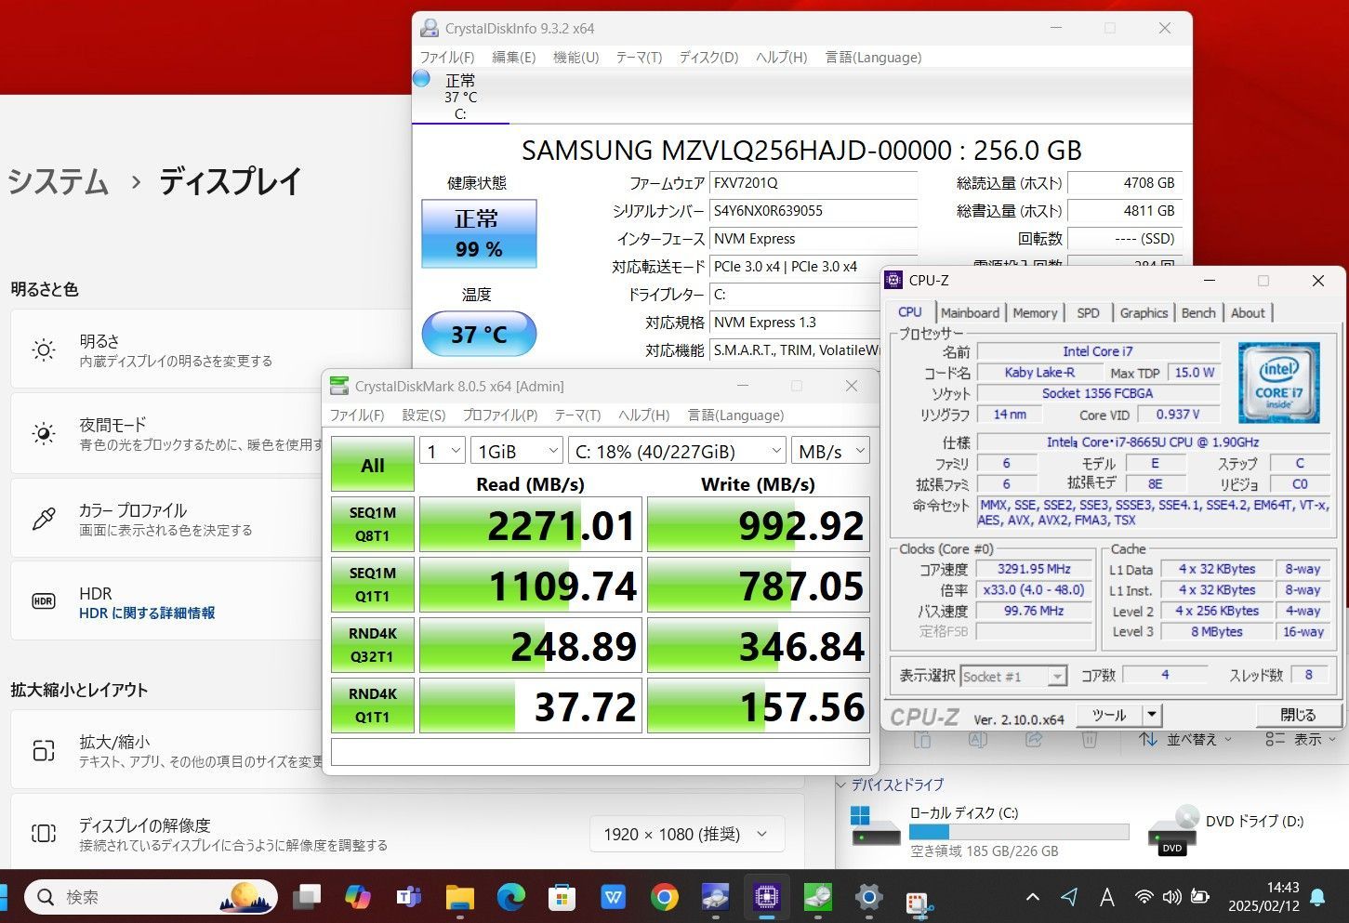The height and width of the screenshot is (923, 1349).
Task: Click the CPU-Z title bar app icon
Action: coord(893,280)
